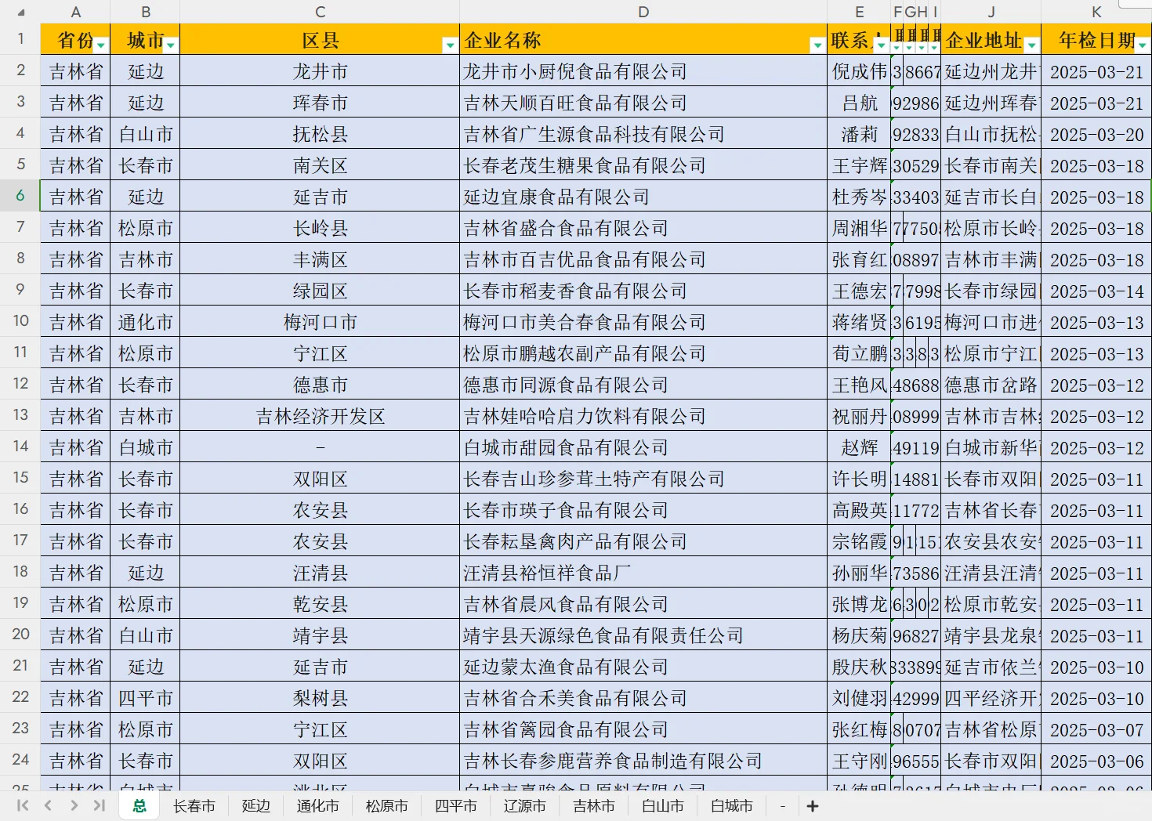
Task: Open the filter dropdown in column G
Action: (x=909, y=46)
